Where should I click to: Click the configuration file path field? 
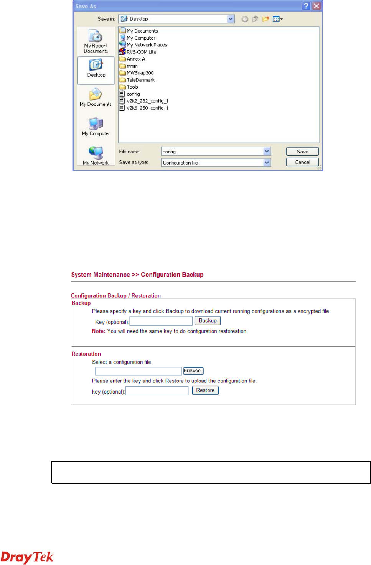click(x=139, y=371)
